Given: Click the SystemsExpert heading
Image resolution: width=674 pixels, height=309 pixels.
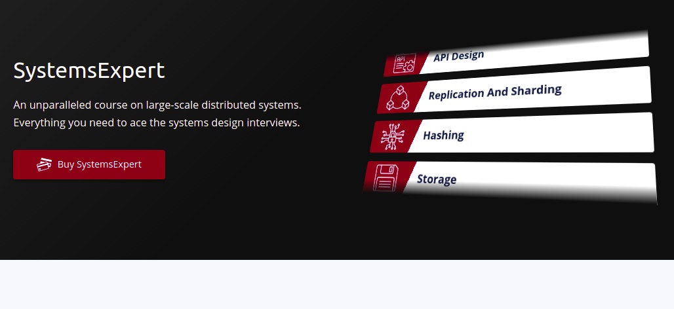Looking at the screenshot, I should 89,71.
